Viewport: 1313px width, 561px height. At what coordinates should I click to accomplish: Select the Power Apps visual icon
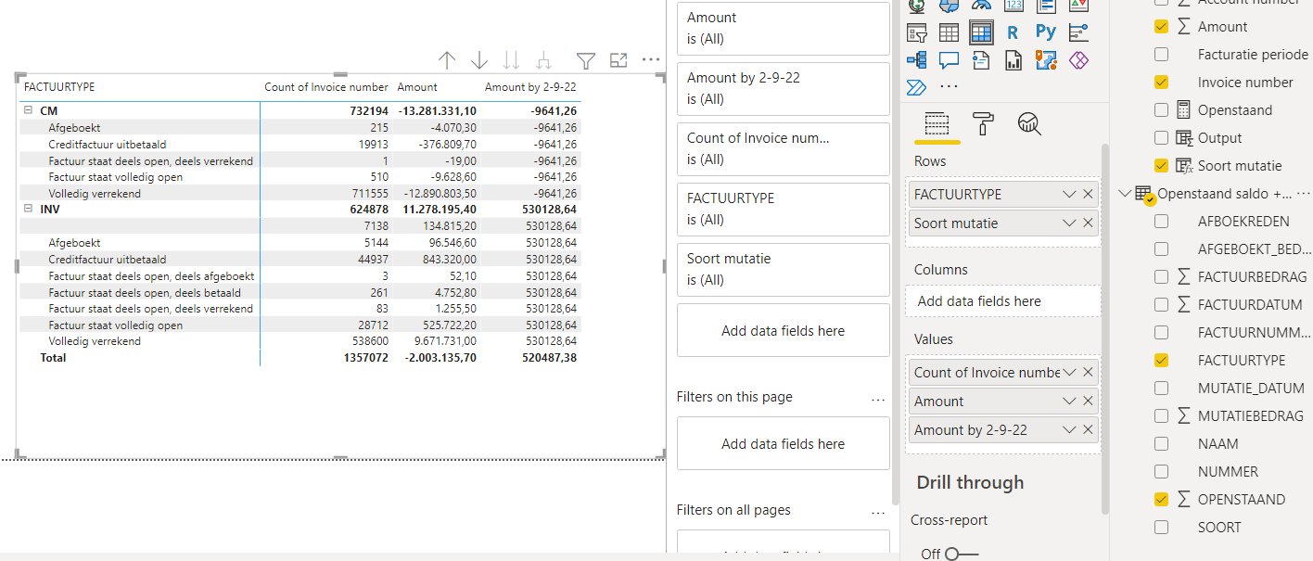(x=1077, y=60)
